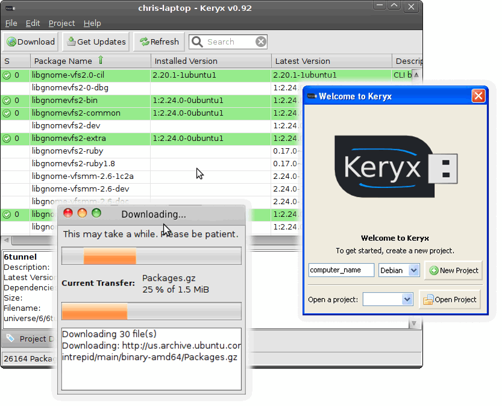Focus the Search input field

click(228, 42)
